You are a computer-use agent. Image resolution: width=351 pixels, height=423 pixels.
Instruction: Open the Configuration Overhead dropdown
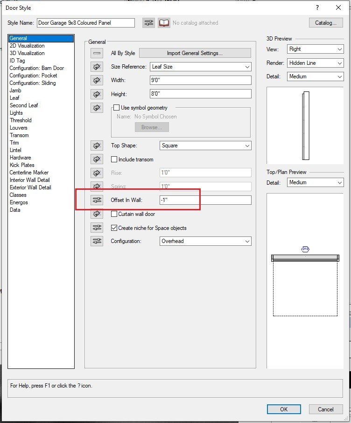[x=205, y=241]
